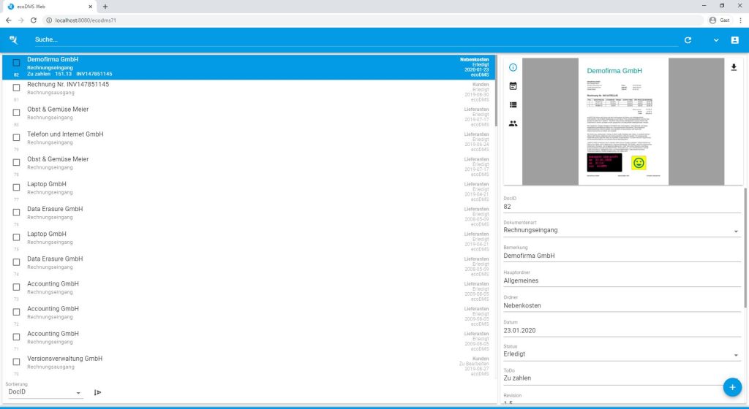The image size is (749, 409).
Task: Click the calendar notes icon beside preview
Action: click(513, 86)
